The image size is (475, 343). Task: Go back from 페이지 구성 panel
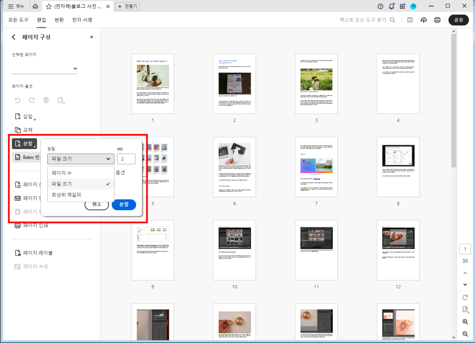14,37
